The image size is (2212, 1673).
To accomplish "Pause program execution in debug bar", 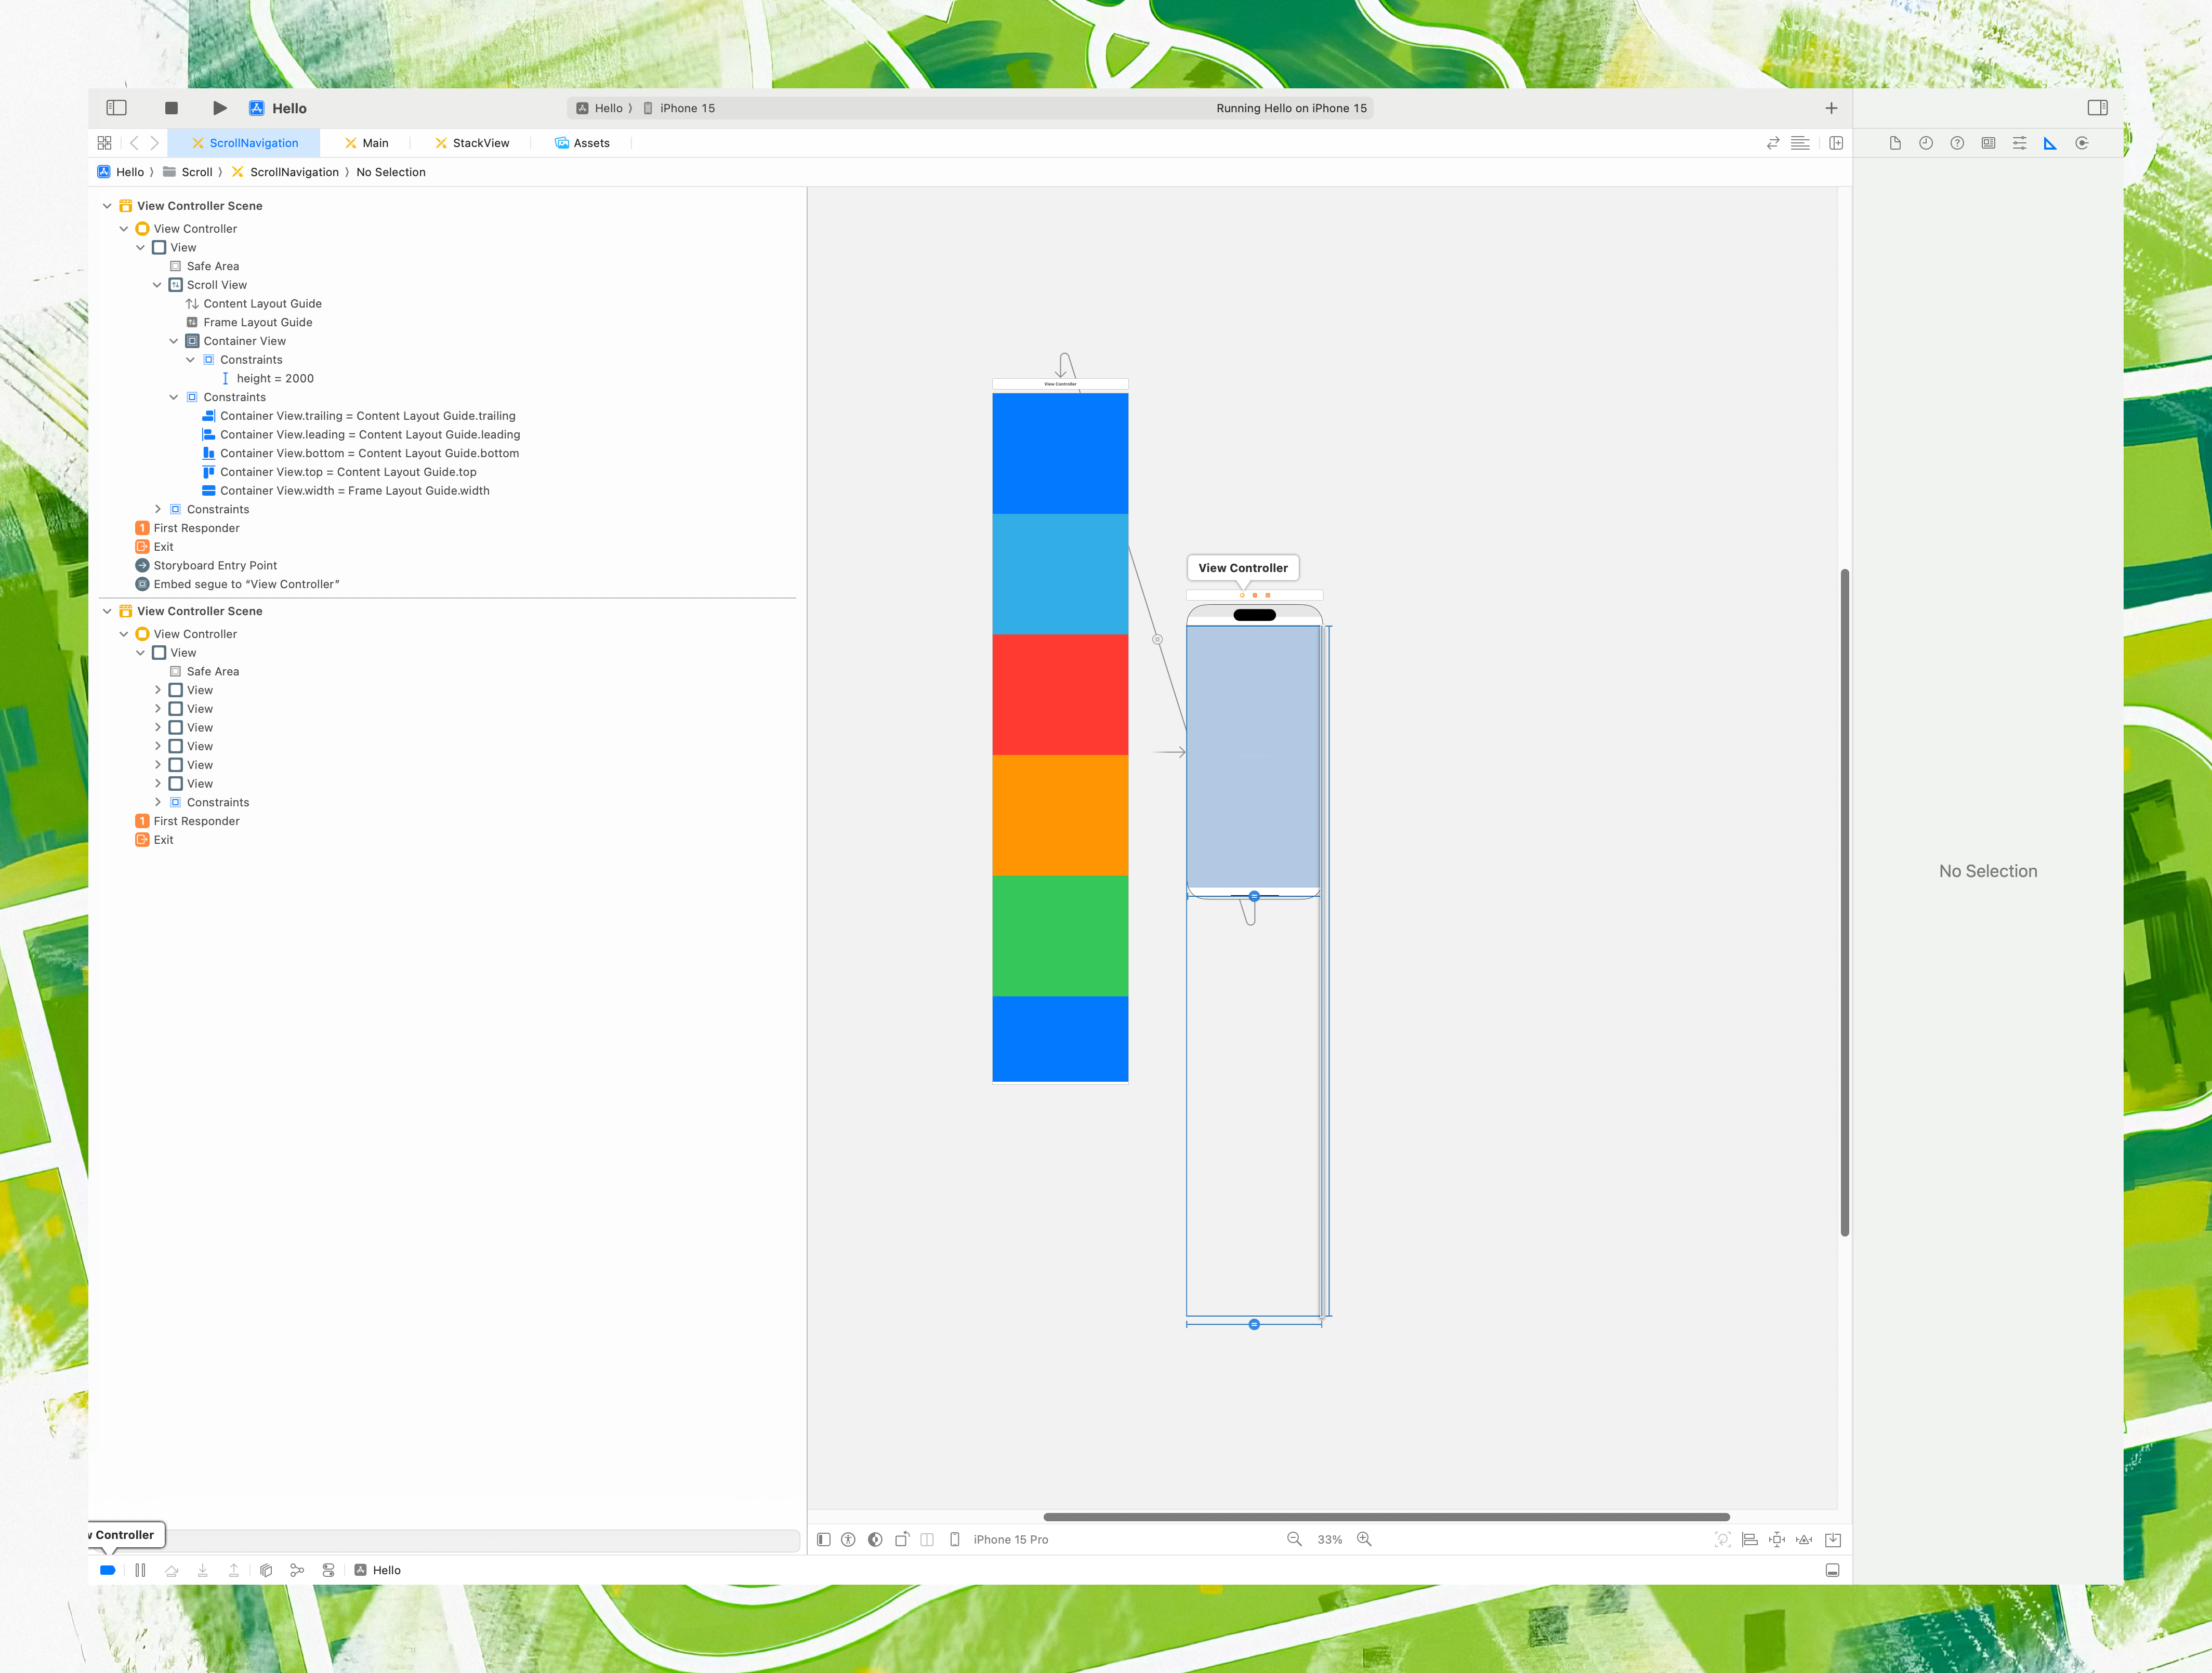I will tap(140, 1570).
